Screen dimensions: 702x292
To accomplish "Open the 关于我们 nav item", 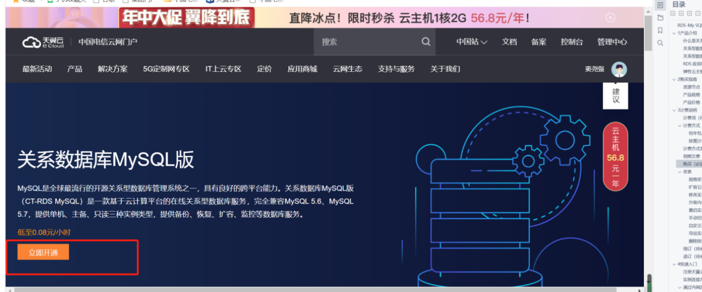I will click(445, 69).
